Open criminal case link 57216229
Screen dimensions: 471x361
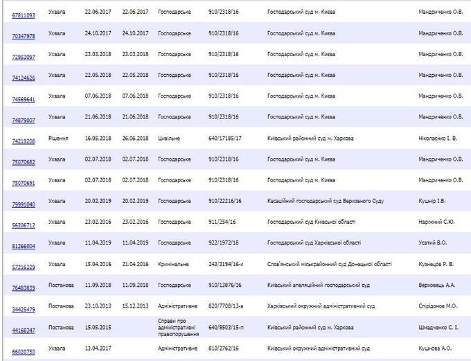[24, 267]
